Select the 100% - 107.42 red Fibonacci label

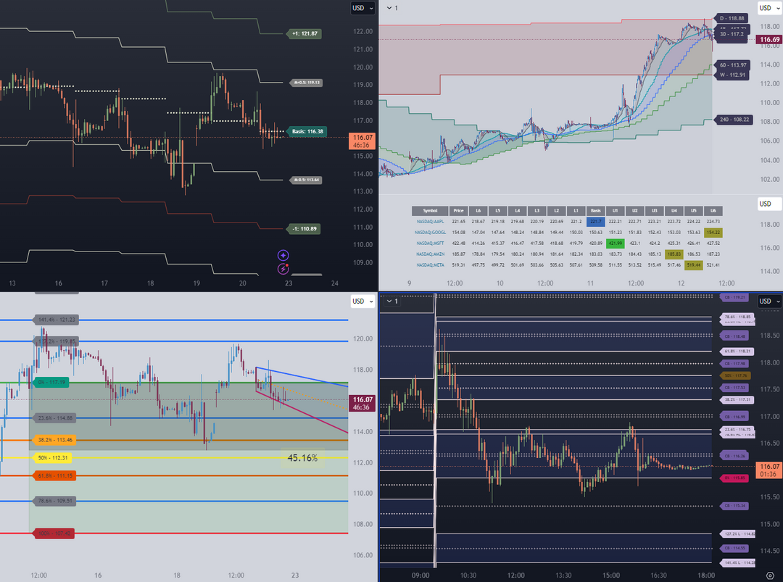coord(54,533)
